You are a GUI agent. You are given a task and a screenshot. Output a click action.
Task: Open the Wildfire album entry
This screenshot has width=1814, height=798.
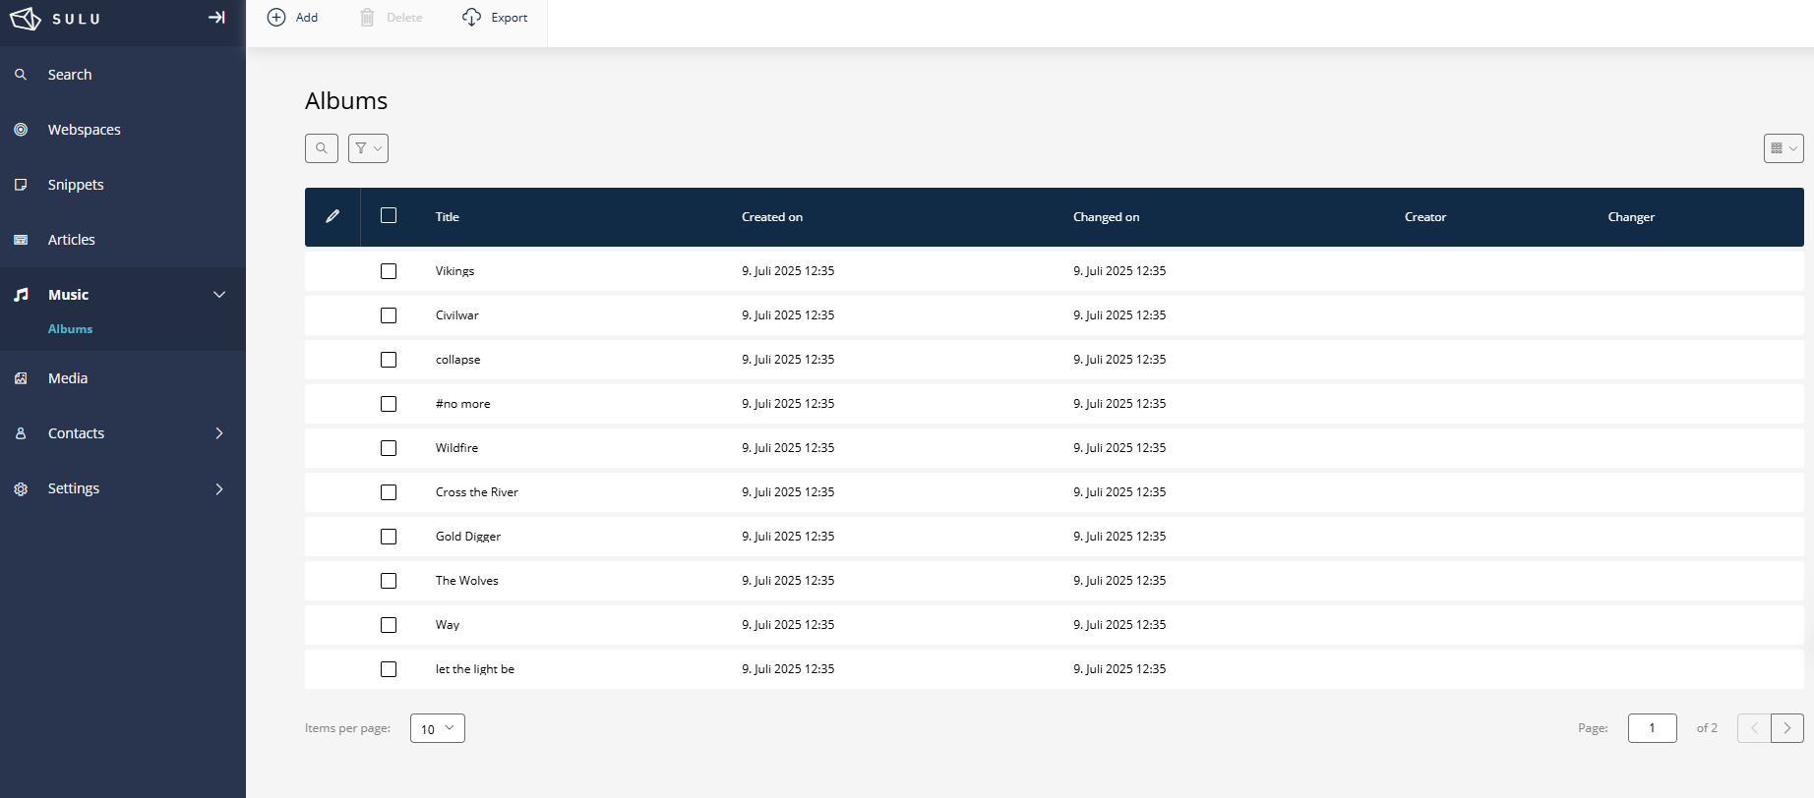[457, 448]
